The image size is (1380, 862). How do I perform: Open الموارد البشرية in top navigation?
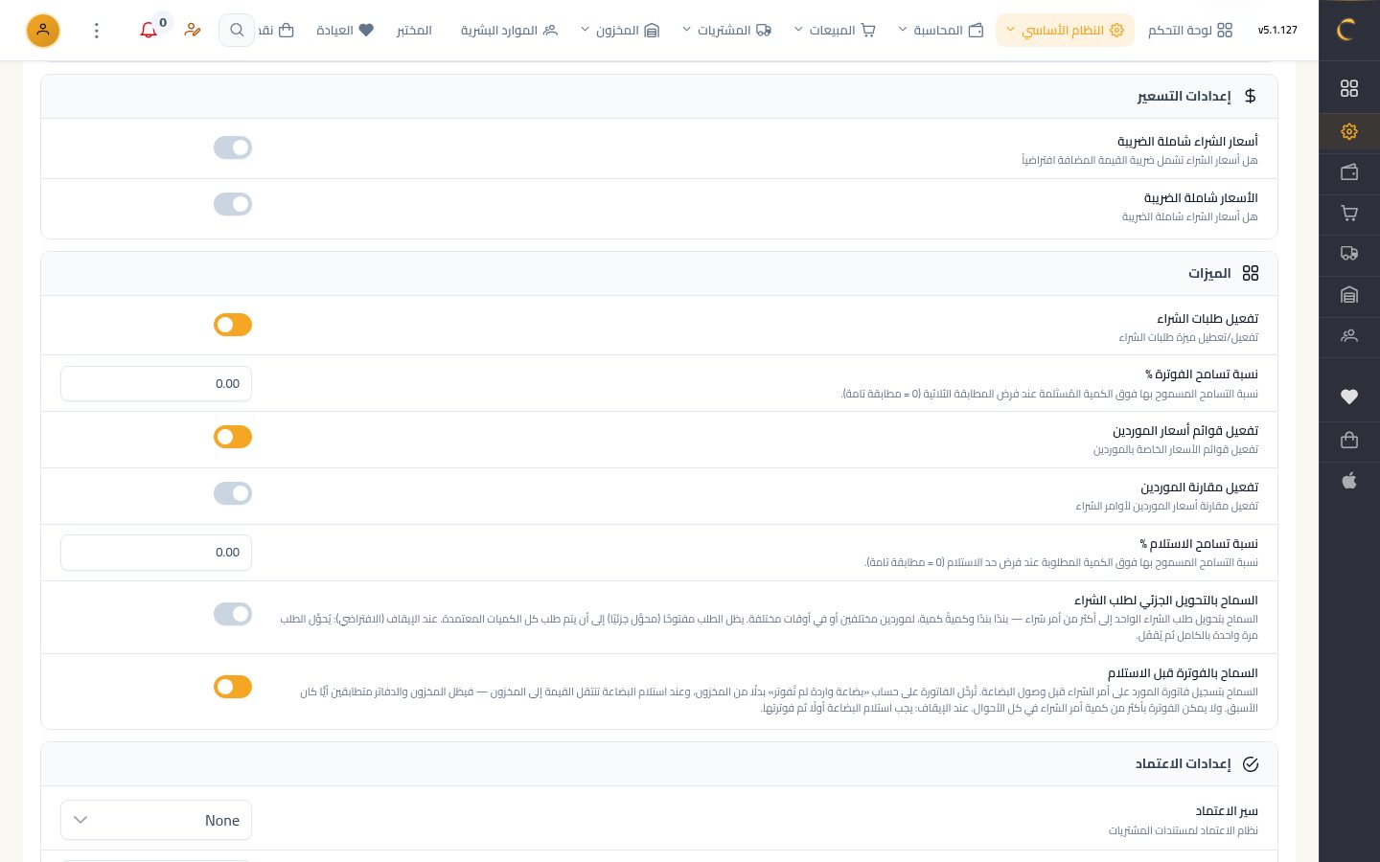pos(509,31)
